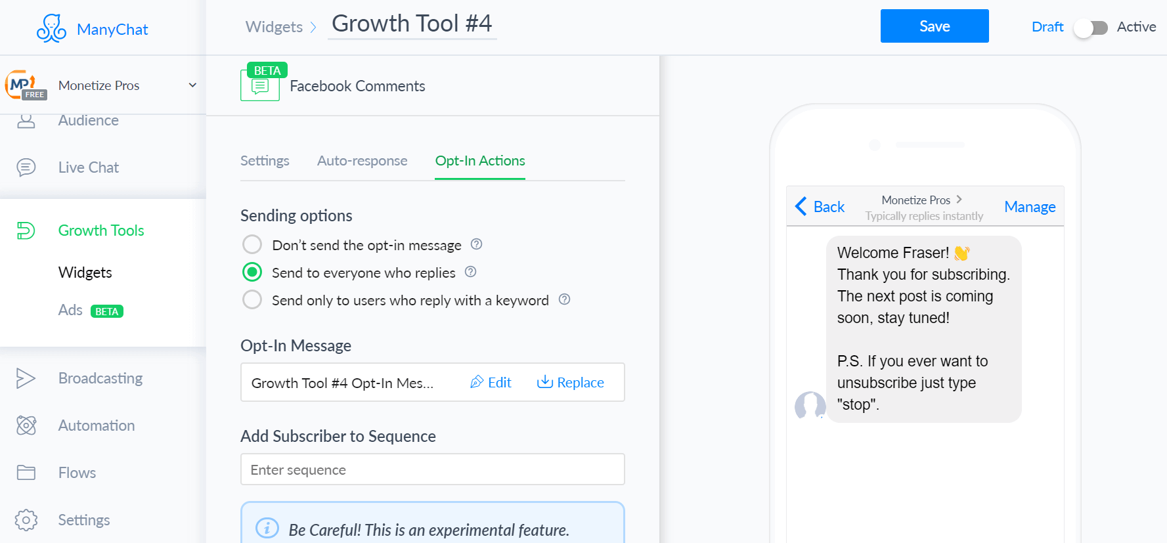Toggle the Draft/Active switch
This screenshot has width=1167, height=543.
pyautogui.click(x=1091, y=28)
